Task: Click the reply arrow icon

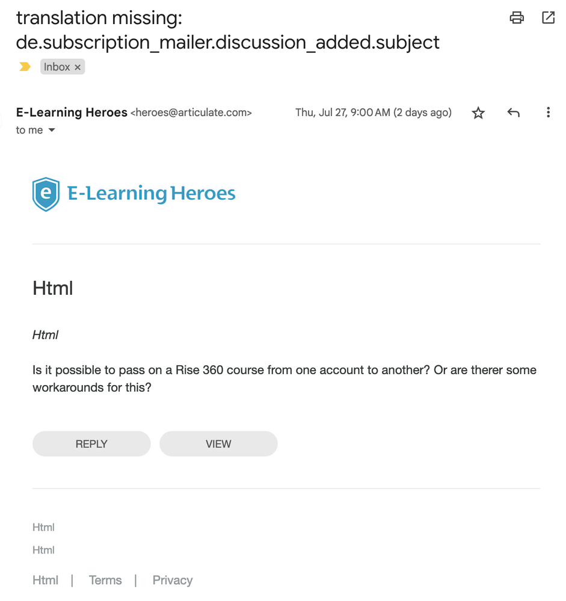Action: click(513, 112)
